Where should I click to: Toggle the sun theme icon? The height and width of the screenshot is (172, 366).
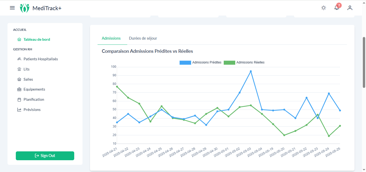point(324,8)
